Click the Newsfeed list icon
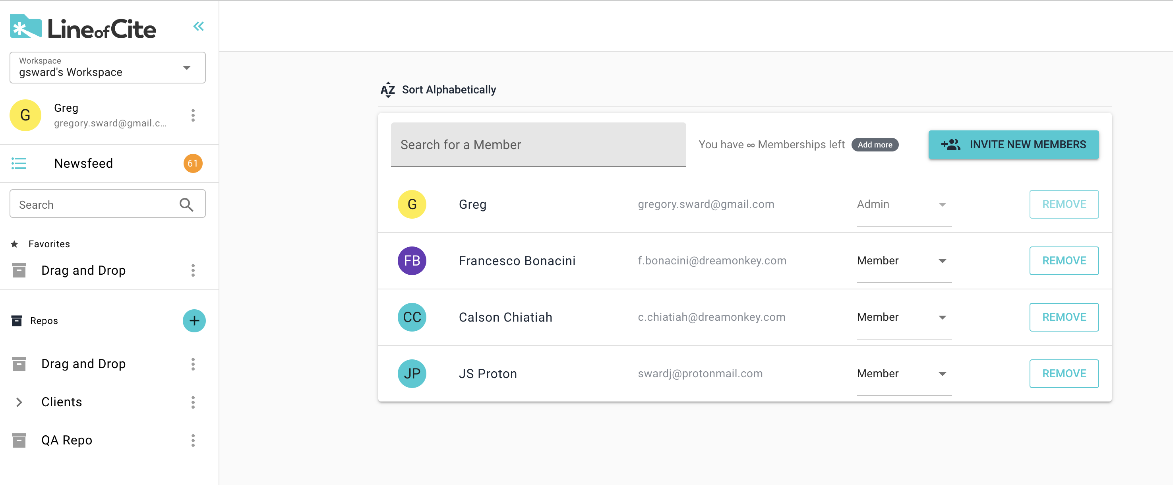The image size is (1173, 485). [19, 163]
